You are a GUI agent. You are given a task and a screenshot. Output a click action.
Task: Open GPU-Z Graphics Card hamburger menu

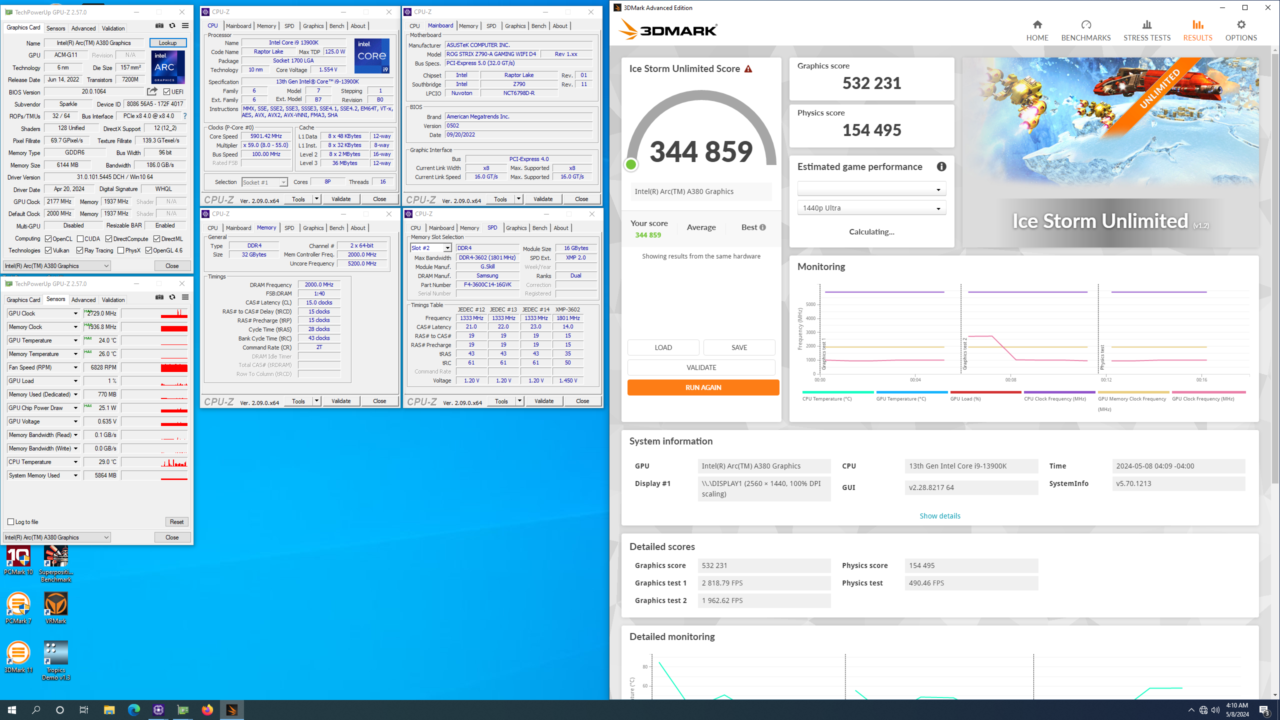[185, 26]
